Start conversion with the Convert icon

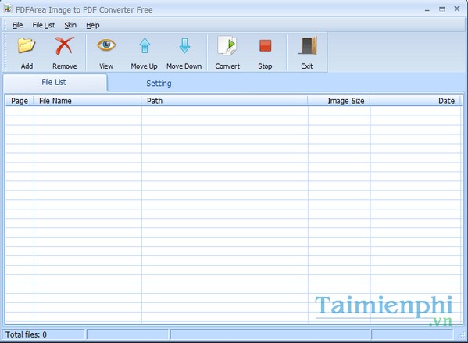[227, 45]
